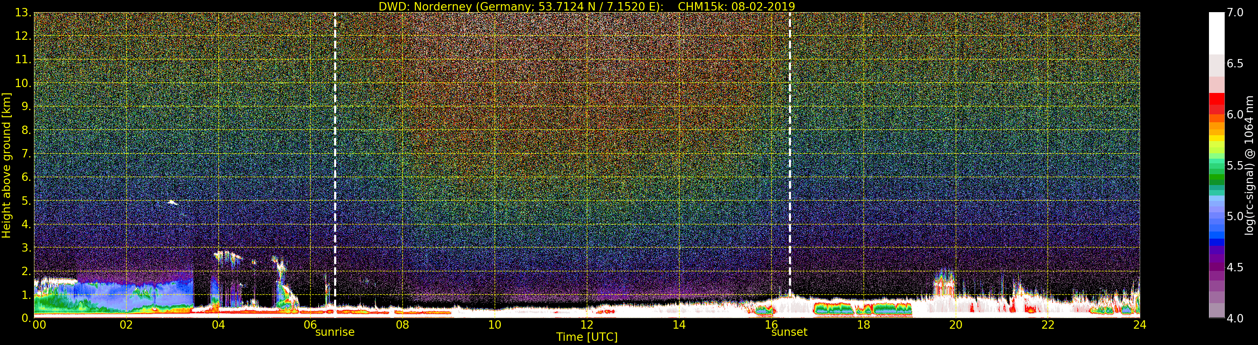Click the height axis tick label 7
Viewport: 1258px width, 345px height.
[26, 154]
